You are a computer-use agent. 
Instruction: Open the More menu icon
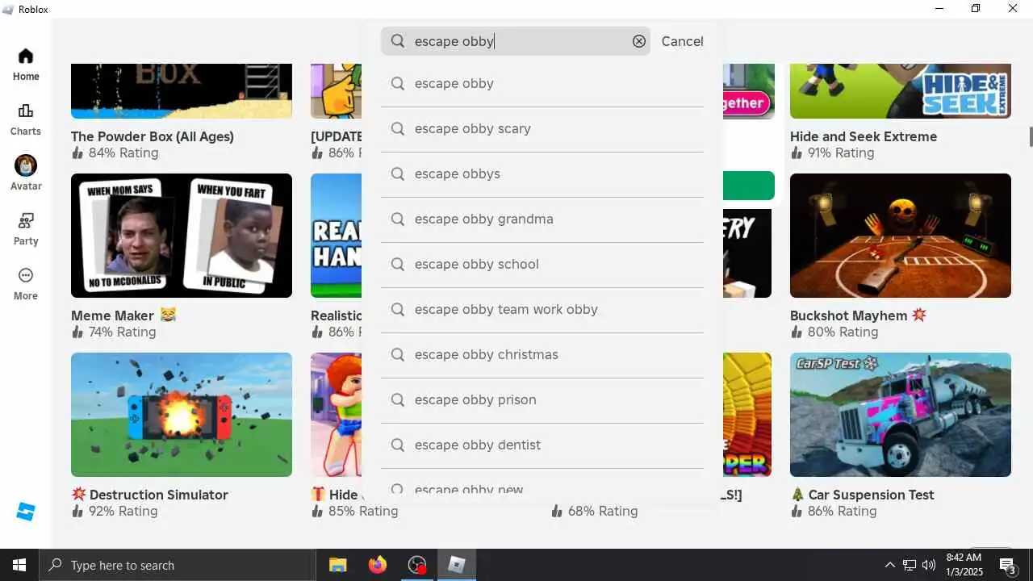[x=26, y=275]
